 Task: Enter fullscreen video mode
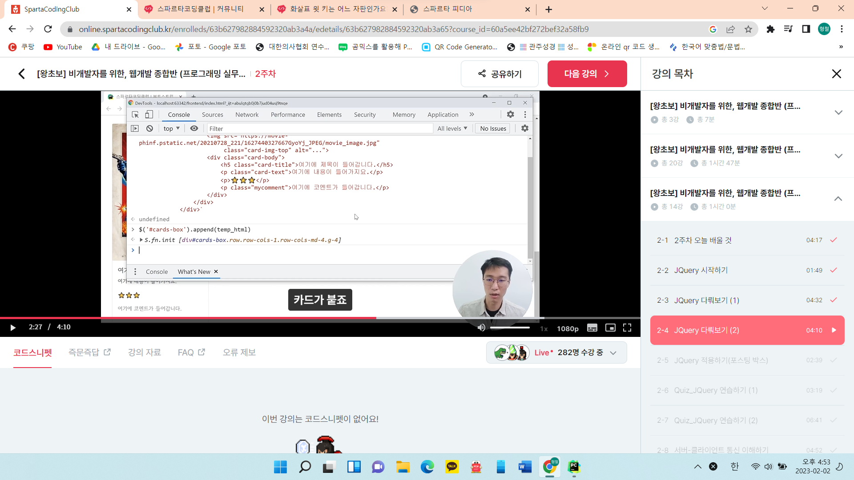(627, 328)
